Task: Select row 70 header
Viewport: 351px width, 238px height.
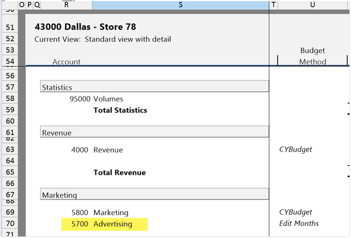Action: click(x=9, y=223)
